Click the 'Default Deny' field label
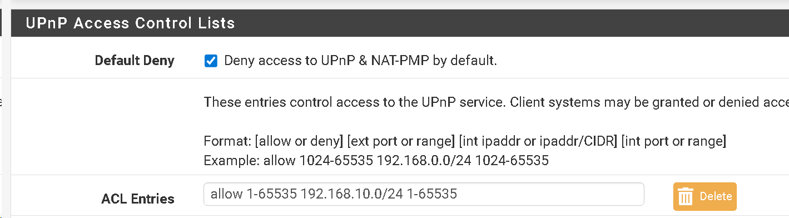 coord(135,61)
